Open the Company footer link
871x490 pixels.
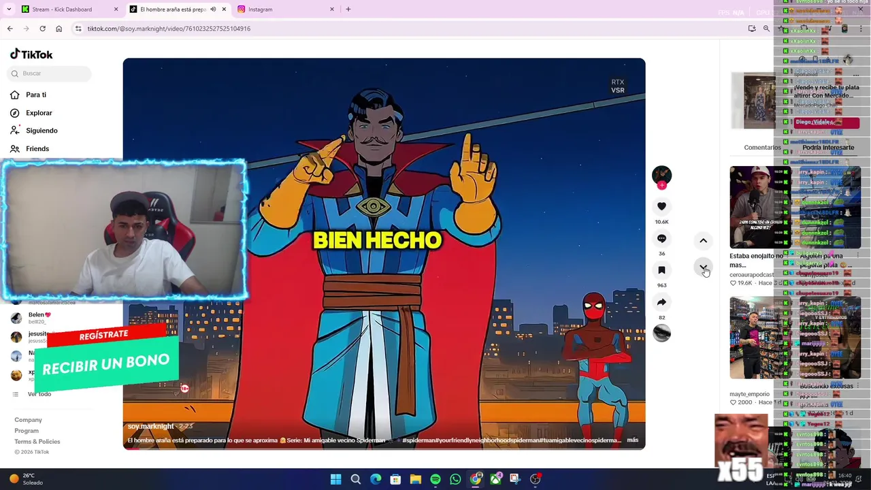(x=28, y=420)
